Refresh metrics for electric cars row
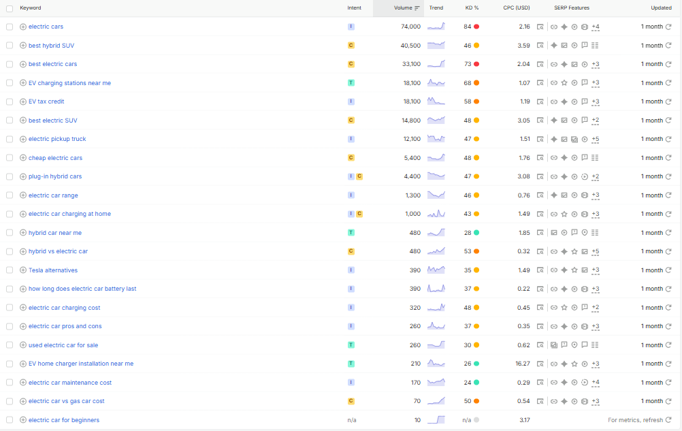This screenshot has width=682, height=431. coord(668,27)
